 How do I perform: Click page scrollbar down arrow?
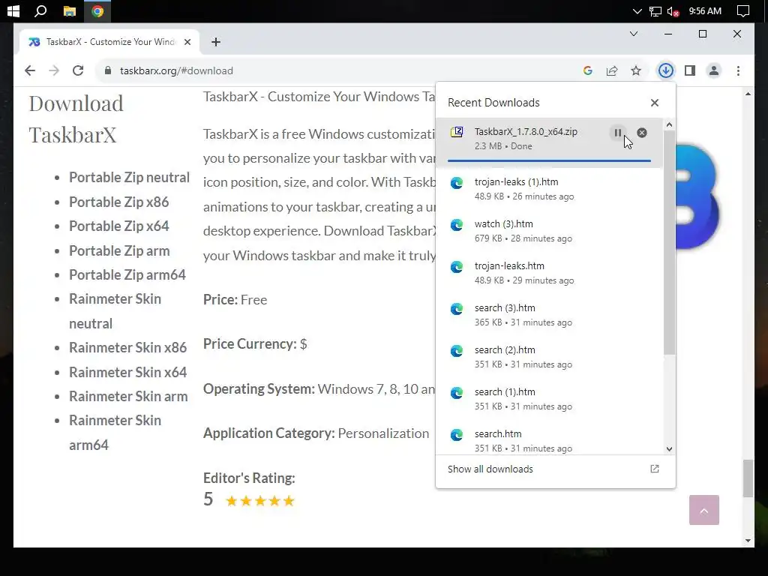748,541
